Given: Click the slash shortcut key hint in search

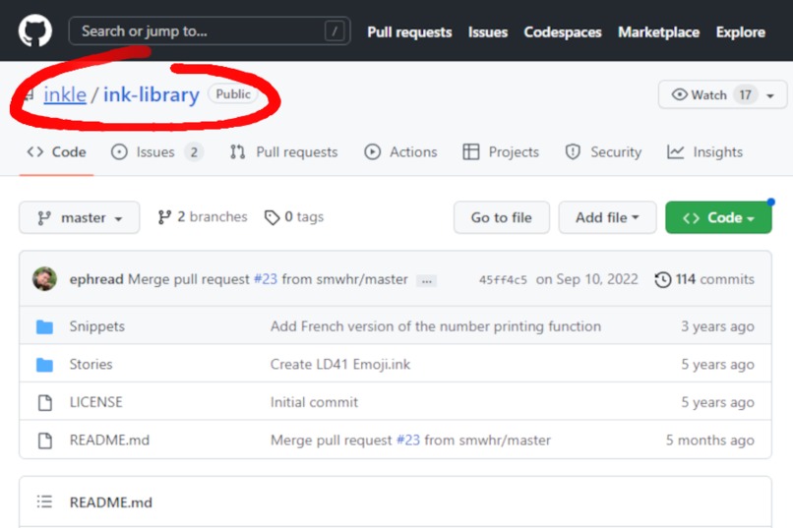Looking at the screenshot, I should click(335, 31).
